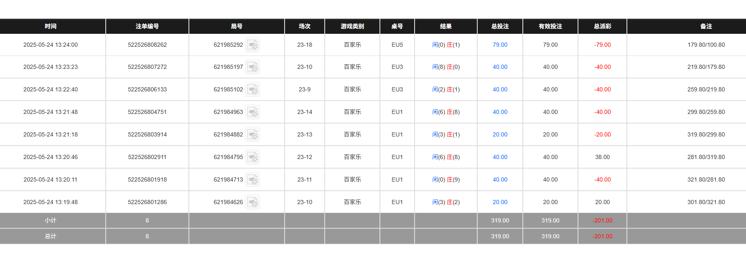Select the replay icon for game 621984882
This screenshot has height=260, width=746.
tap(252, 134)
